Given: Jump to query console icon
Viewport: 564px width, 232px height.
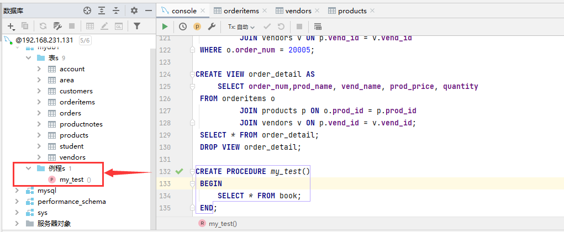Looking at the screenshot, I should pos(118,26).
